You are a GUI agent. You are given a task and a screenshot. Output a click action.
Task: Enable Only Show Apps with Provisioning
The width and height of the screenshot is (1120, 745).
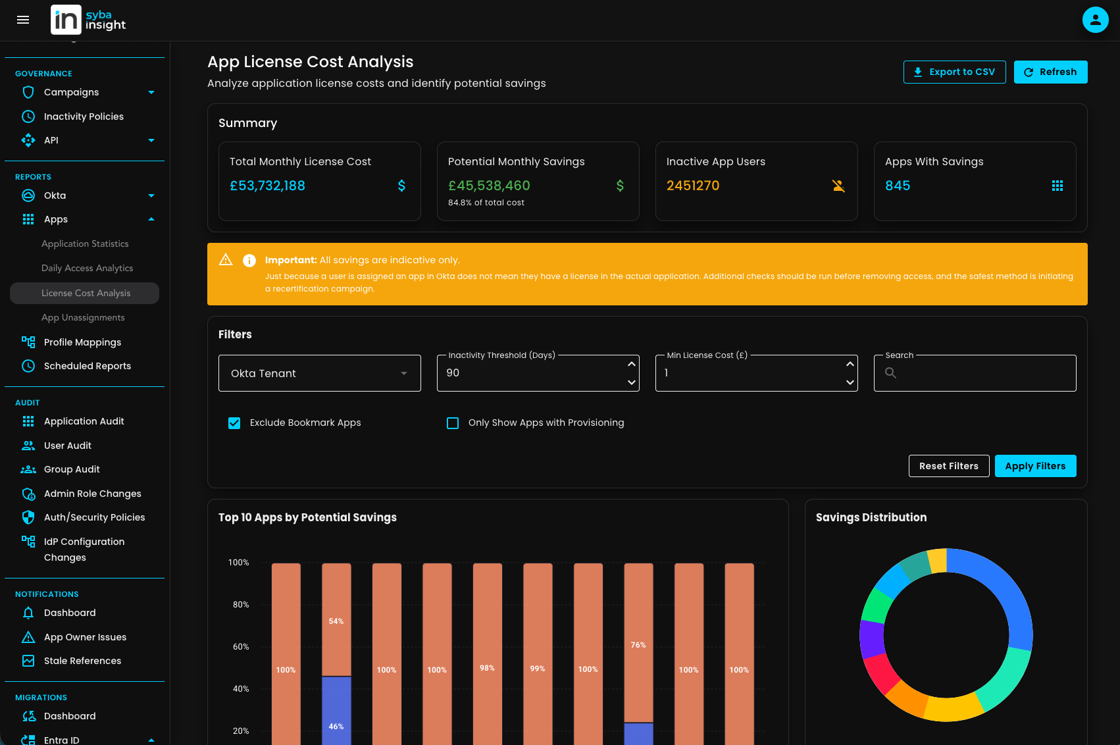coord(453,423)
